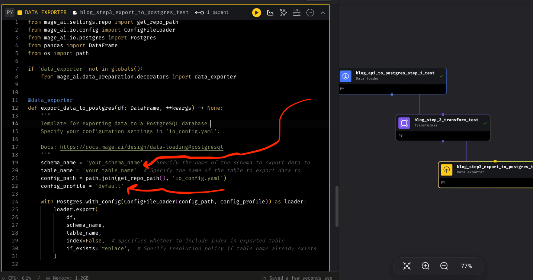Image resolution: width=533 pixels, height=280 pixels.
Task: Click the 'io_config.yaml' string on line 21
Action: tap(198, 178)
